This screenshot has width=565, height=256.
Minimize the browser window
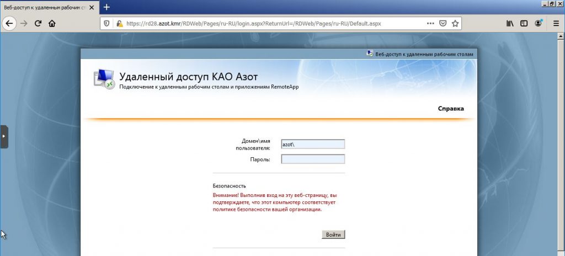(544, 4)
